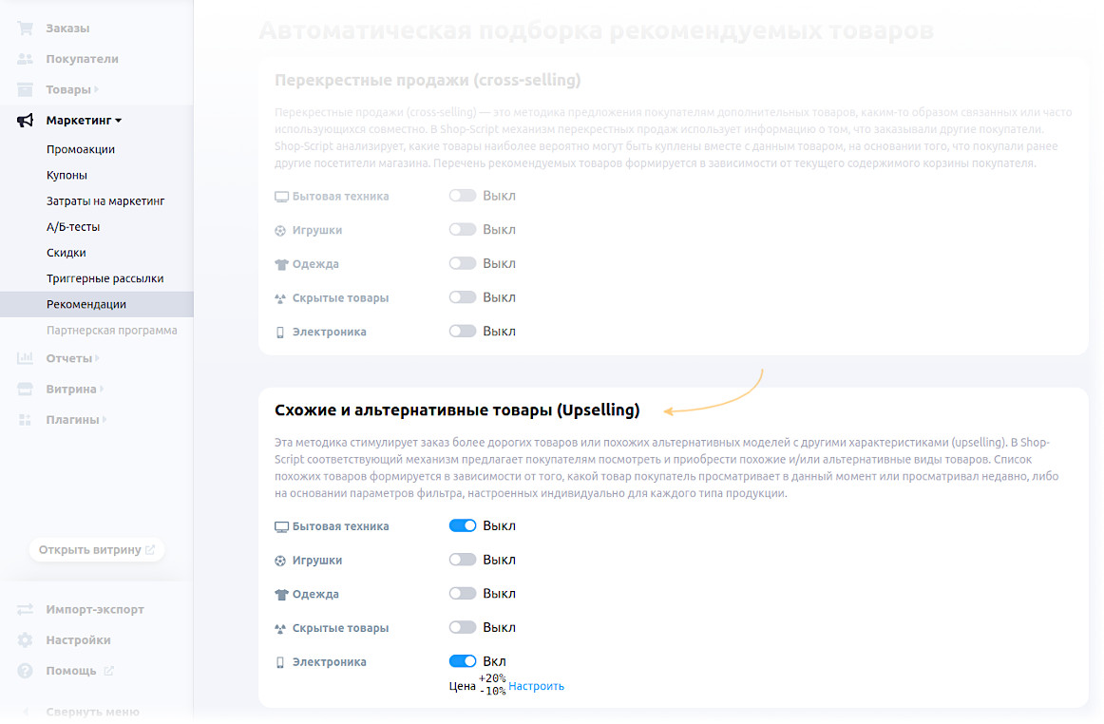Go to Триггерные рассылки section
The width and height of the screenshot is (1104, 724).
coord(105,278)
